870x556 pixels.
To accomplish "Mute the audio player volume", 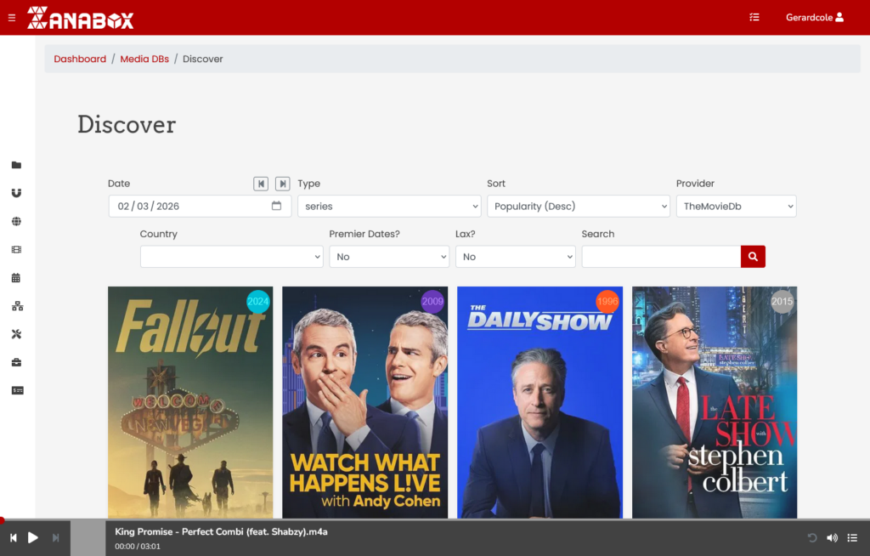I will point(832,537).
